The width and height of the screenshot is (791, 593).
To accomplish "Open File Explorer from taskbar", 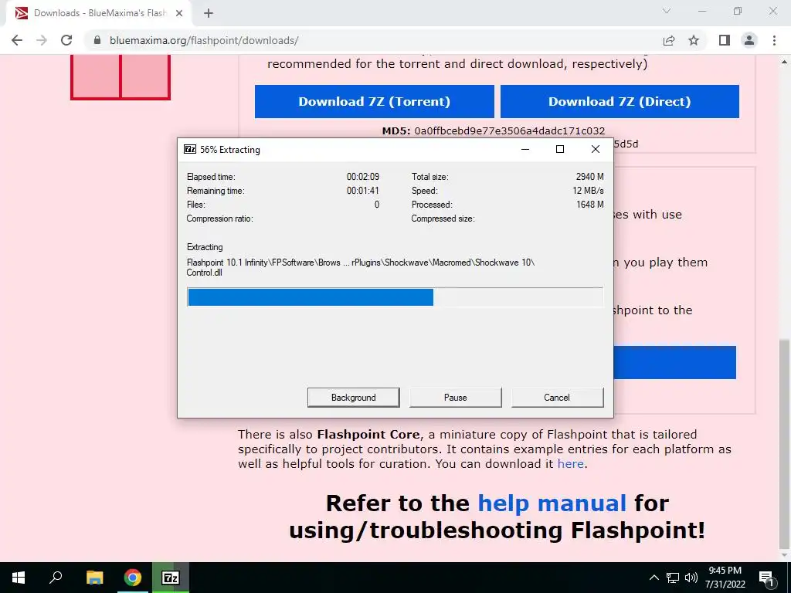I will click(95, 578).
